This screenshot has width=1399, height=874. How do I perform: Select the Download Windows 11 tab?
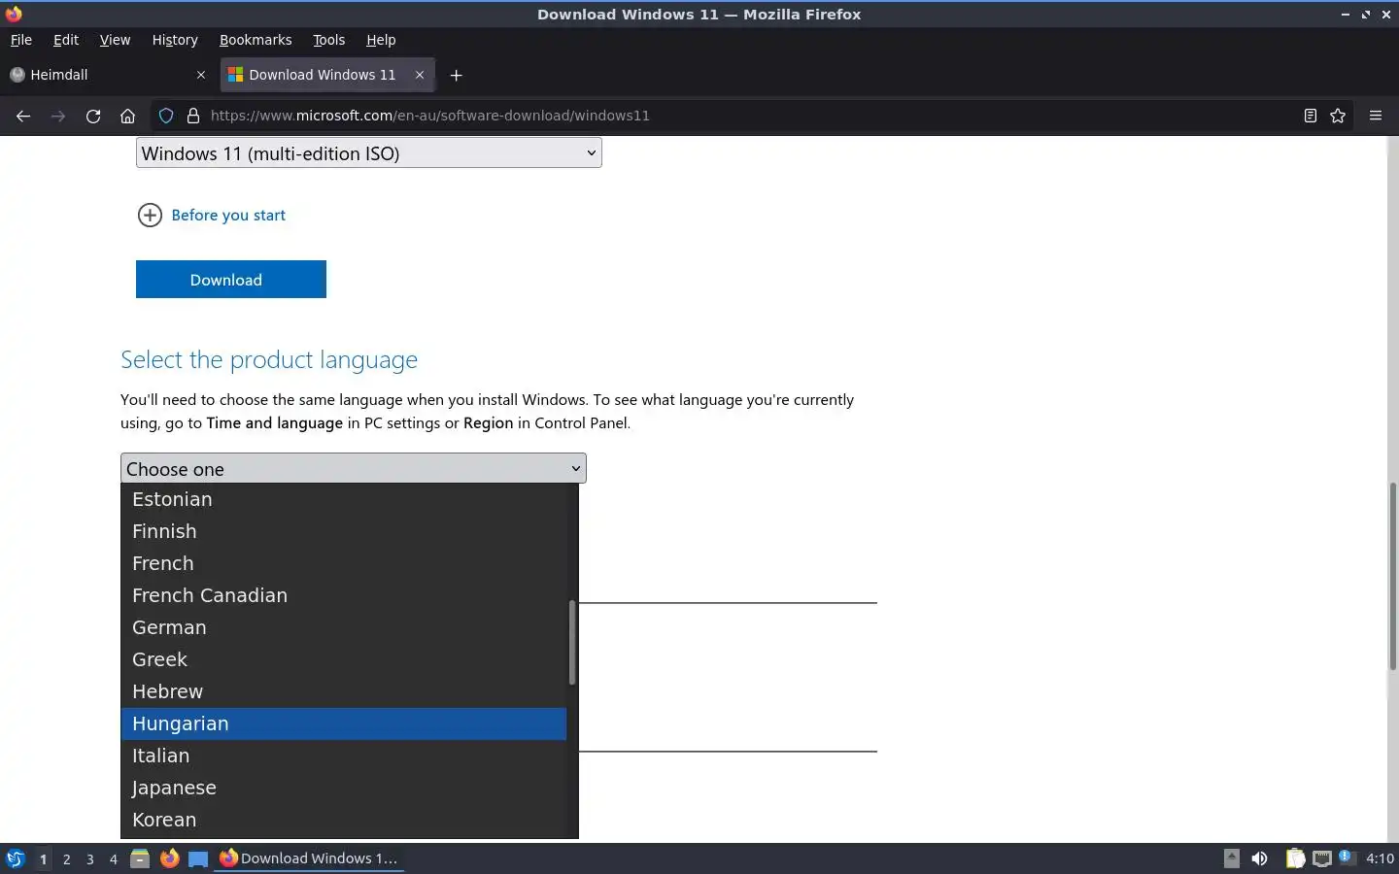[327, 75]
